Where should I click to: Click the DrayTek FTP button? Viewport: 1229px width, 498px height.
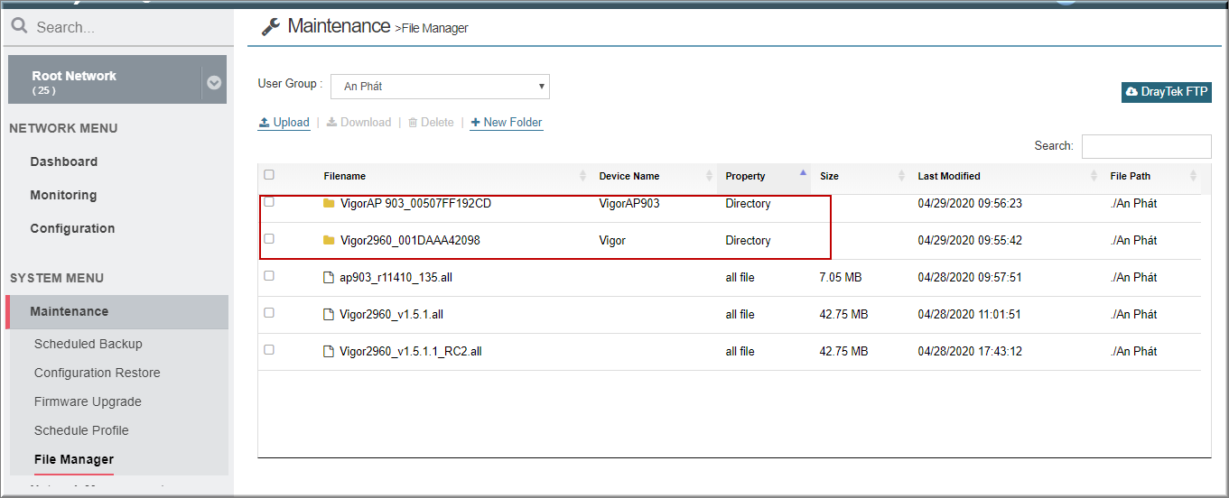[1167, 92]
